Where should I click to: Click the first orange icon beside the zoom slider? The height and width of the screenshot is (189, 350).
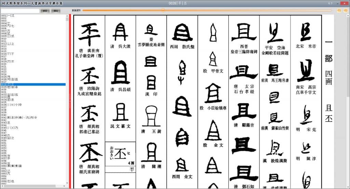point(339,11)
